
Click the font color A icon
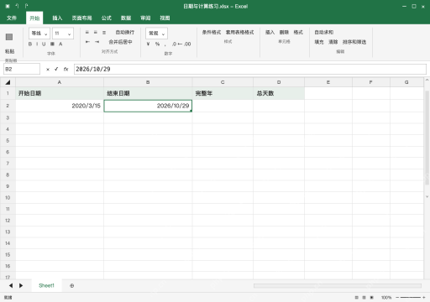click(60, 44)
